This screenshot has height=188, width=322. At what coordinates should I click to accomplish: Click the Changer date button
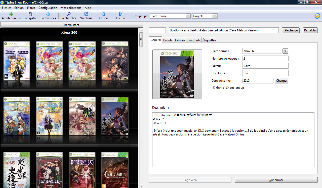click(x=281, y=81)
